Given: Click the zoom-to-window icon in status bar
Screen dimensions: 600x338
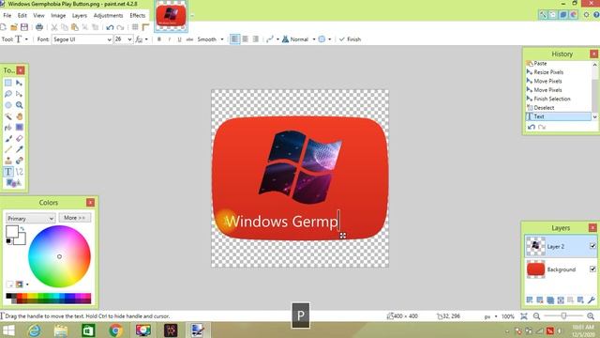Looking at the screenshot, I should (524, 316).
